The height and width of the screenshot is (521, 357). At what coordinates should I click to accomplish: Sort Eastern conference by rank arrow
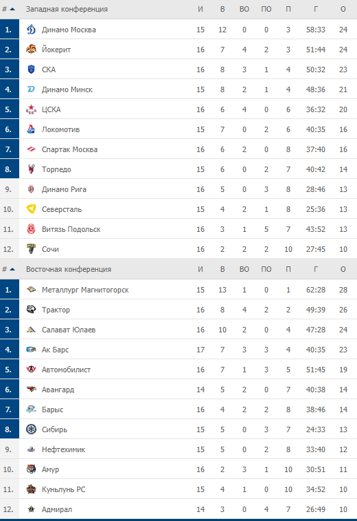12,269
